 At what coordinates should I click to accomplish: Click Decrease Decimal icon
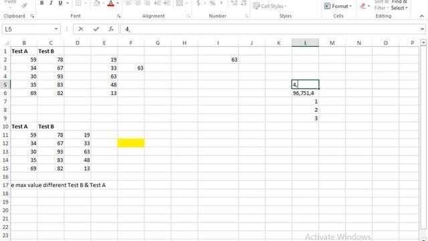tap(243, 3)
